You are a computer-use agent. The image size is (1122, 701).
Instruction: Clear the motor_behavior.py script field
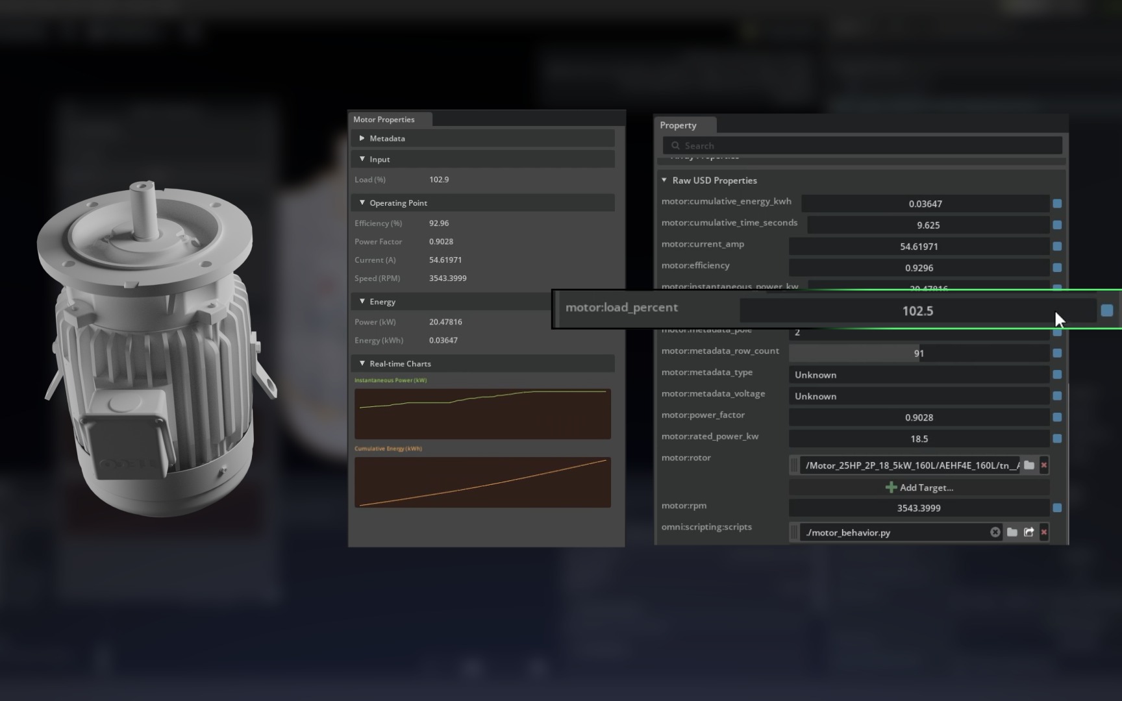click(x=995, y=532)
